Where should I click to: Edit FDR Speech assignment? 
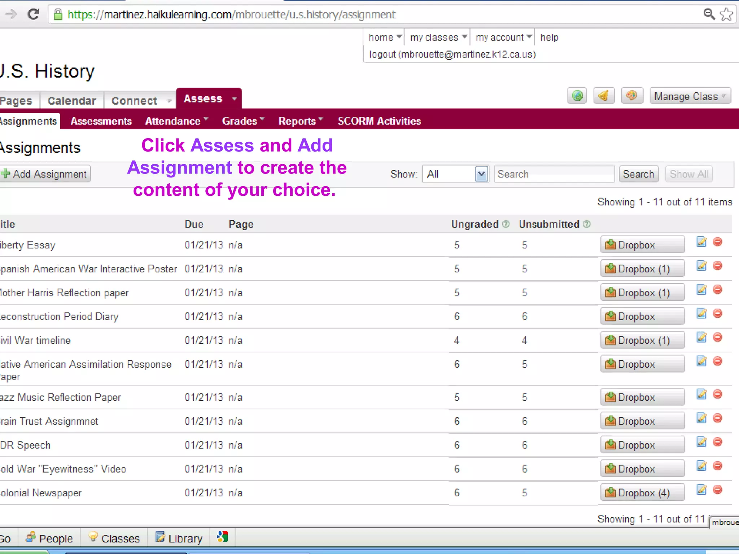701,442
